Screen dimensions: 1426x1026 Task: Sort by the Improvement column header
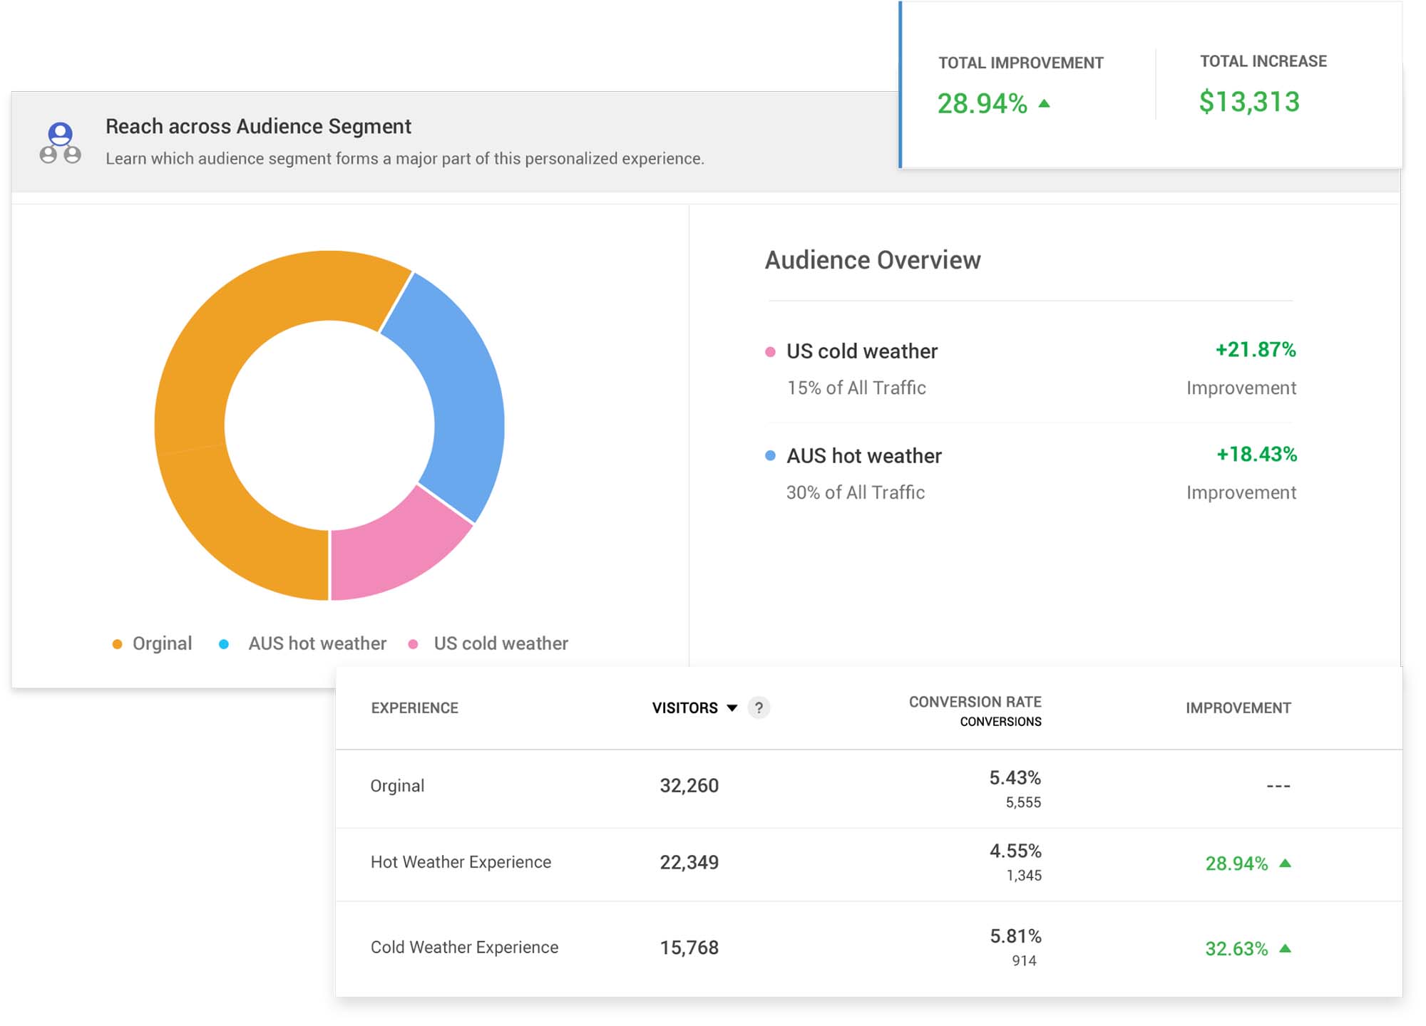pyautogui.click(x=1238, y=708)
